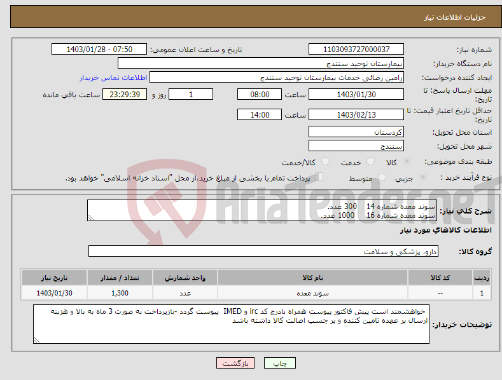Click the delivery province field کردستان
This screenshot has width=502, height=380.
[x=356, y=132]
